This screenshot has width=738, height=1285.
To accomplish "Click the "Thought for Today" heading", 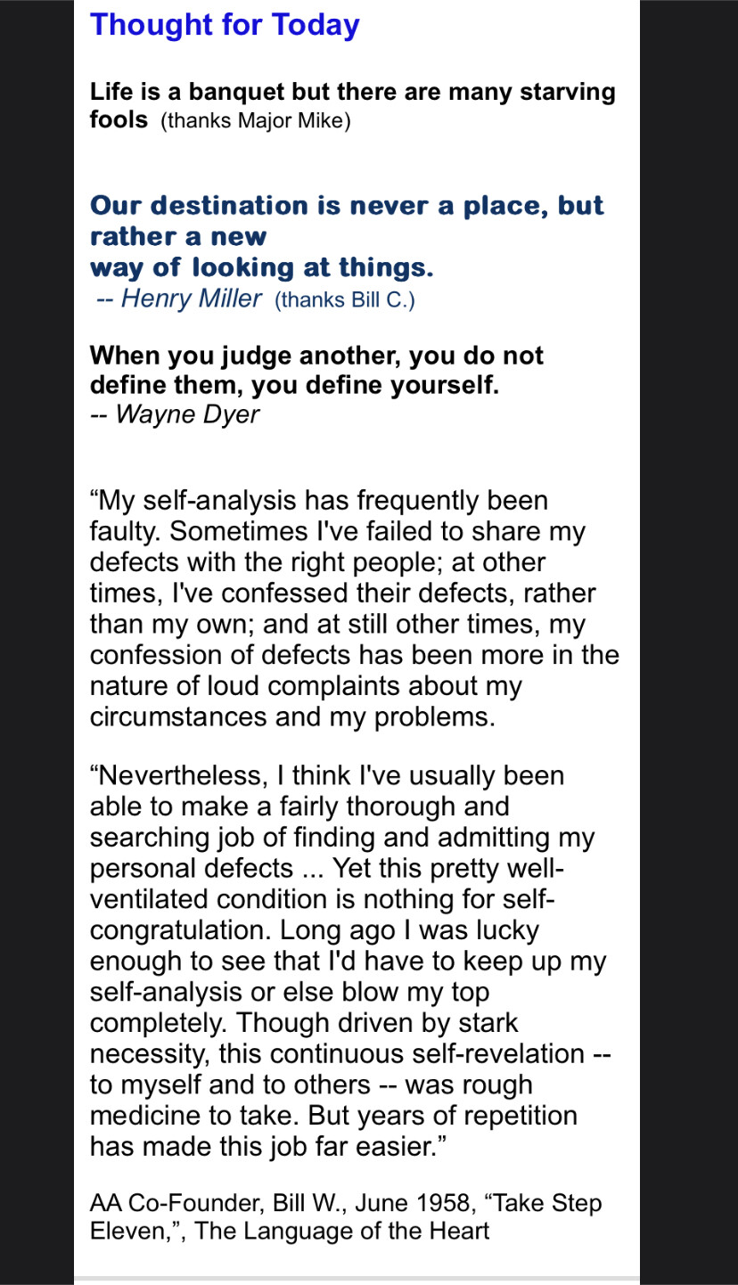I will pyautogui.click(x=225, y=25).
